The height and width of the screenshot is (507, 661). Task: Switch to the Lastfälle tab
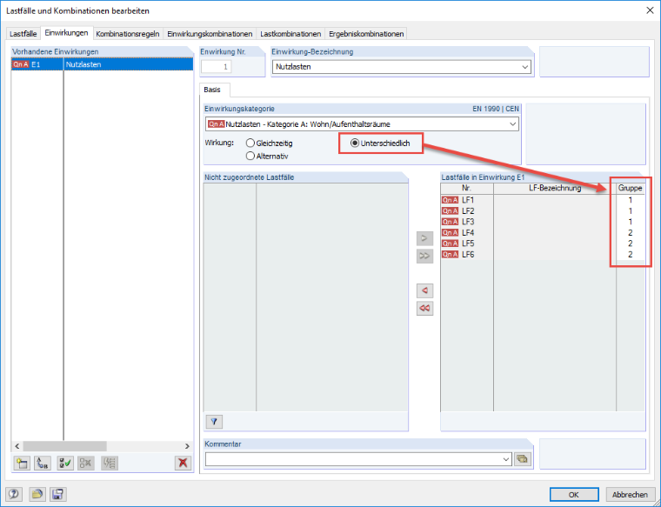[x=23, y=34]
